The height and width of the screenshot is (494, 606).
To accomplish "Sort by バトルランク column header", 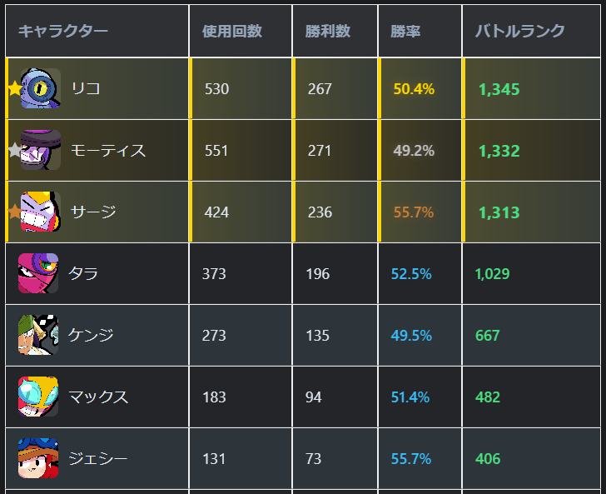I will click(519, 32).
